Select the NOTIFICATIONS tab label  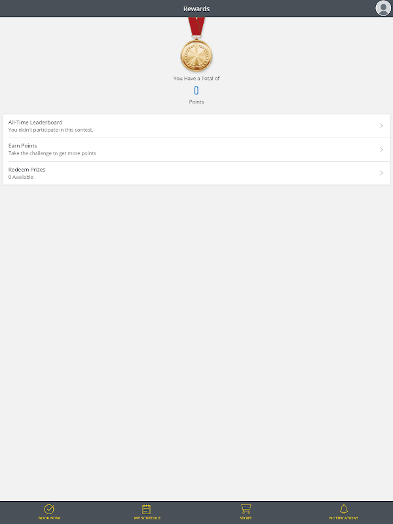tap(344, 518)
